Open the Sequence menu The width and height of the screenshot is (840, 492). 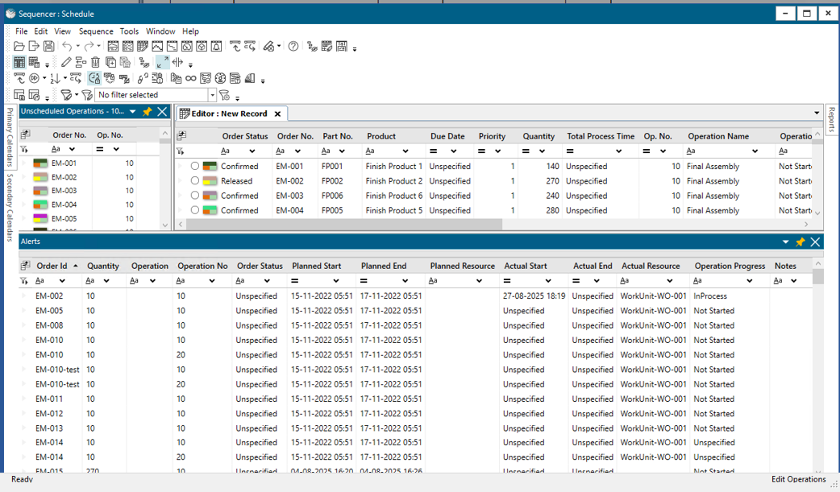(x=96, y=31)
